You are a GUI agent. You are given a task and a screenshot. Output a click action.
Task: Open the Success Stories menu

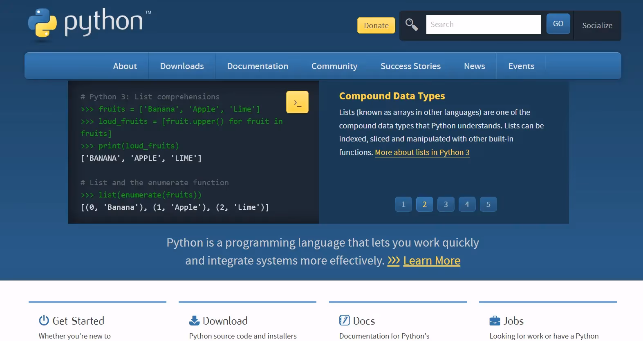click(x=410, y=66)
